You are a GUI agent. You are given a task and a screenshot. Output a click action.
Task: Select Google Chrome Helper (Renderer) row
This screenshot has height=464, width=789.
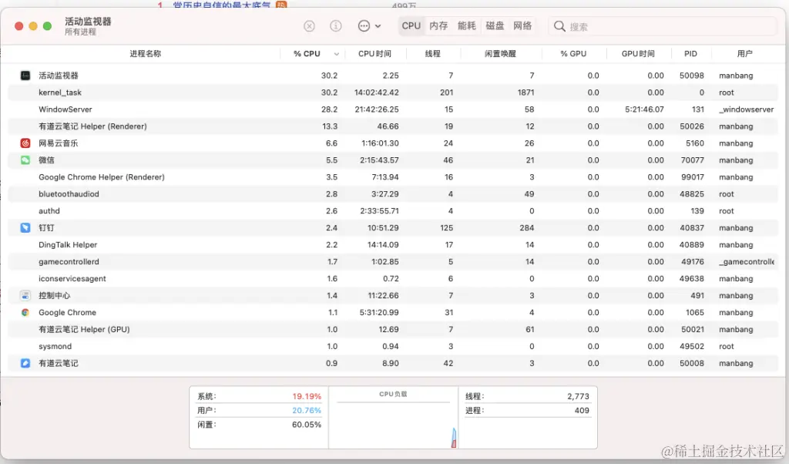[x=393, y=177]
